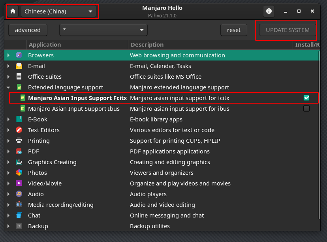Click the reset button
This screenshot has height=242, width=327.
[x=233, y=30]
